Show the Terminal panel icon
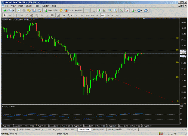 (x=34, y=11)
